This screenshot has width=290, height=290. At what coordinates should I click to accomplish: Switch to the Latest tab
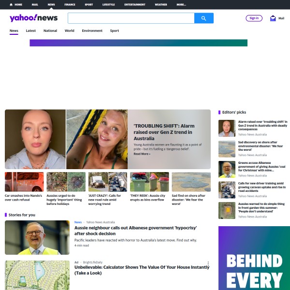click(x=31, y=31)
